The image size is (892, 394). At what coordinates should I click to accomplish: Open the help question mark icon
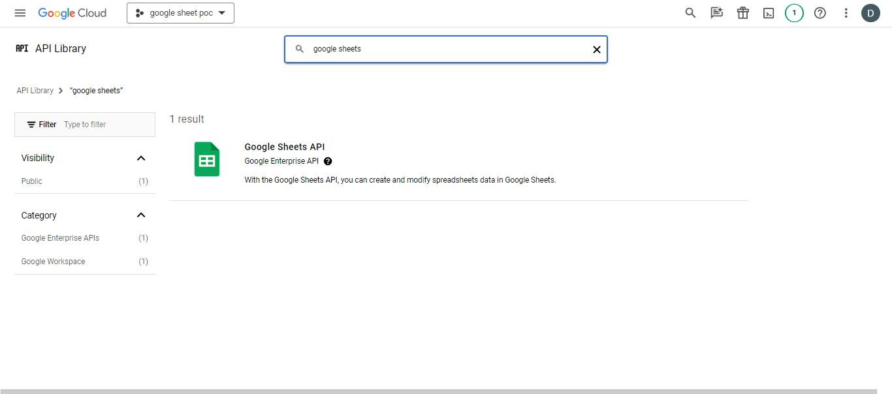click(820, 13)
